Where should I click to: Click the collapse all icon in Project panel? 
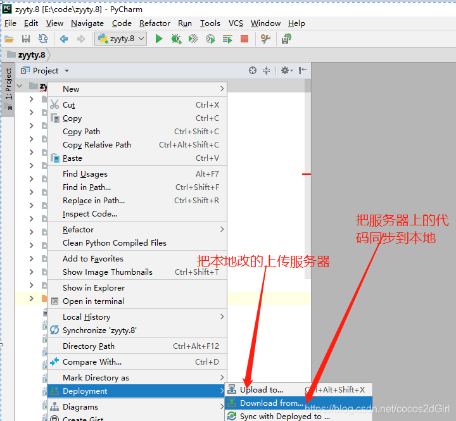pyautogui.click(x=267, y=70)
